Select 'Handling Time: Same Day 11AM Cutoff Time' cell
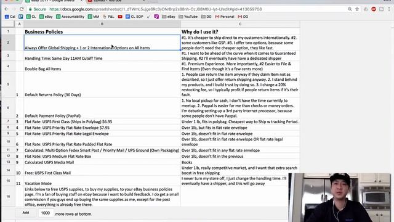Viewport: 394px width, 222px height. coord(102,56)
